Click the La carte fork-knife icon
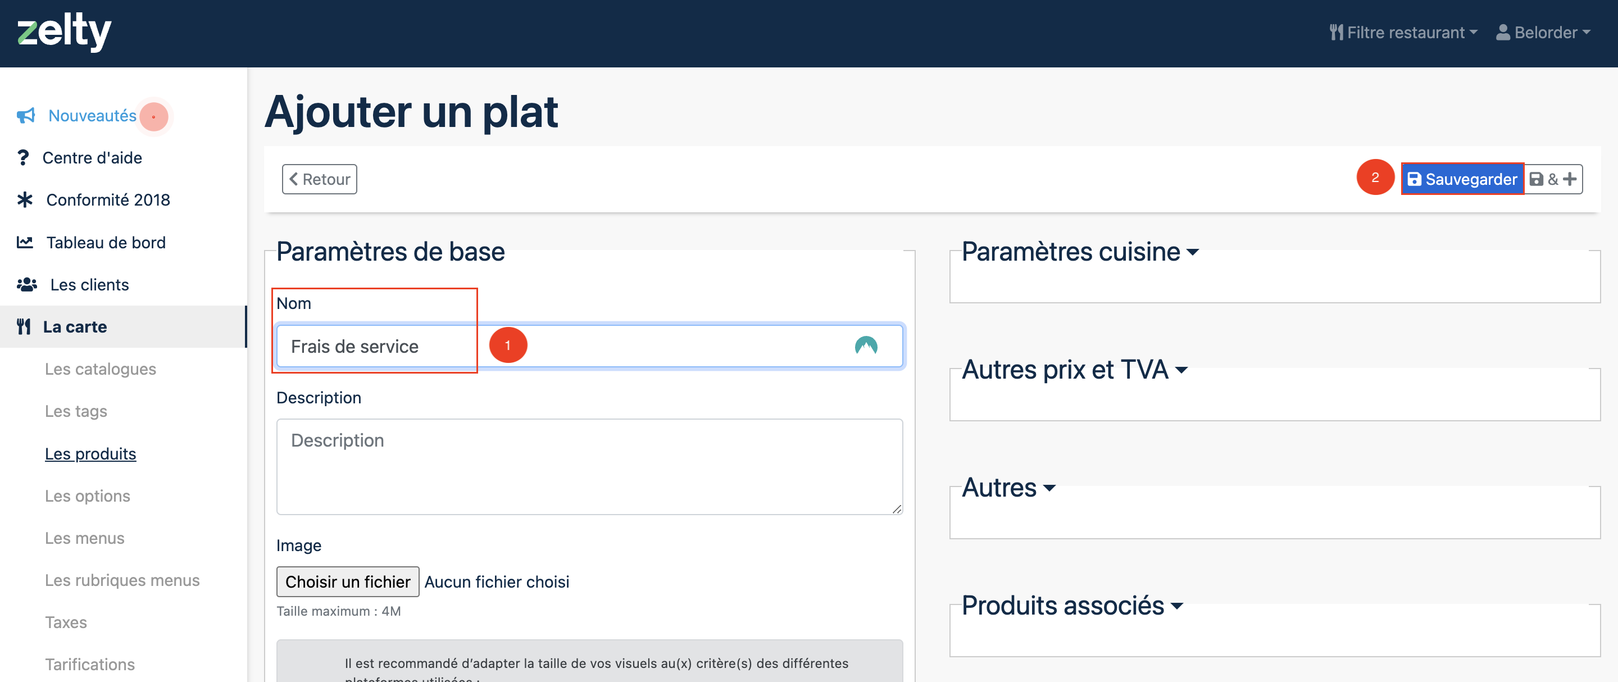 [24, 326]
